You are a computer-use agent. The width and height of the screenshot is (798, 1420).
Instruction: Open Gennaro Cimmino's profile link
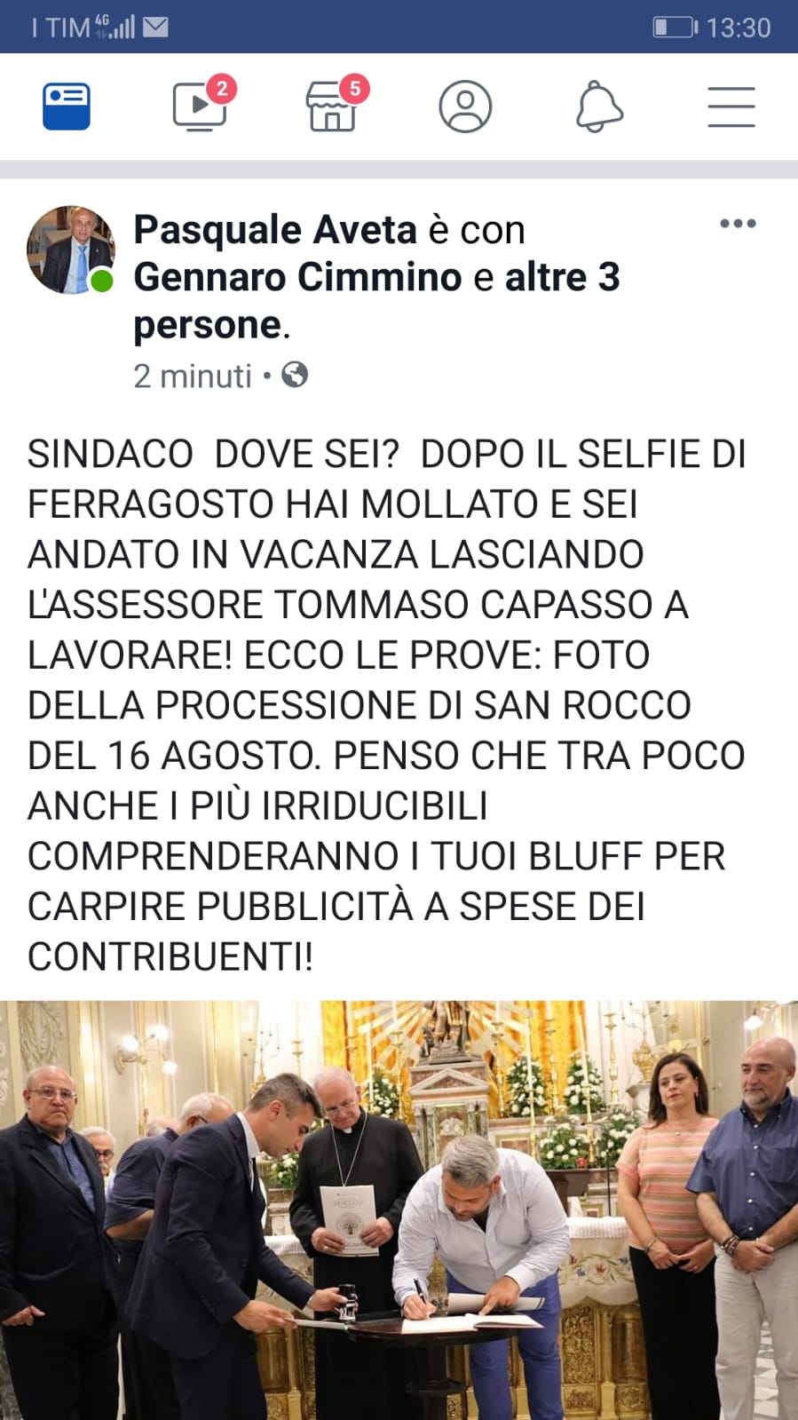click(297, 278)
